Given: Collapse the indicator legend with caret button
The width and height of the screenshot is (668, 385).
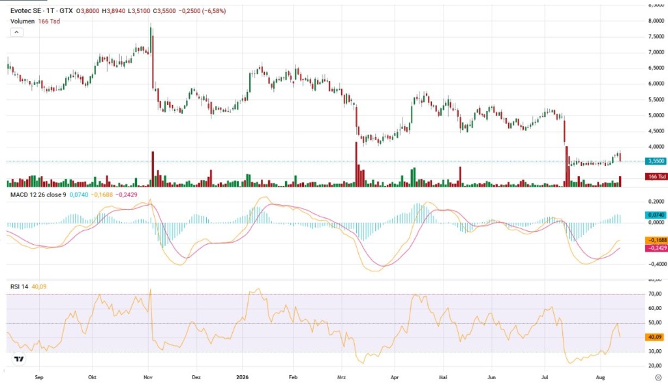Looking at the screenshot, I should (x=16, y=32).
